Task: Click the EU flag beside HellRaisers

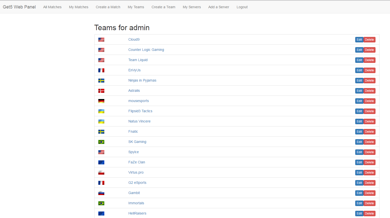Action: pyautogui.click(x=101, y=214)
